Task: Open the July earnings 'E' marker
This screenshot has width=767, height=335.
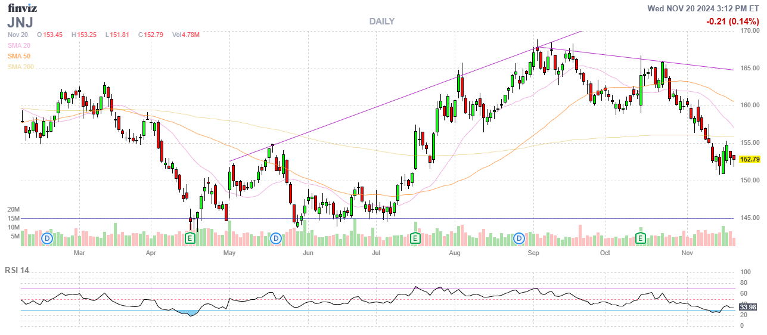Action: (x=415, y=238)
